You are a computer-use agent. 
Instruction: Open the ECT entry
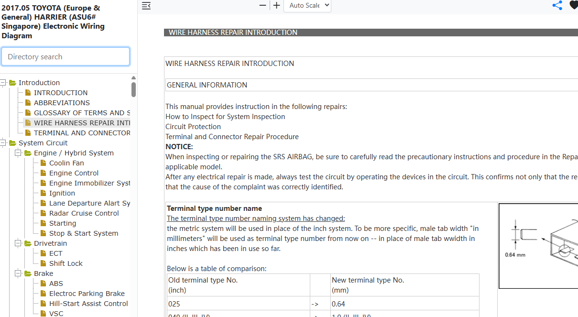55,253
